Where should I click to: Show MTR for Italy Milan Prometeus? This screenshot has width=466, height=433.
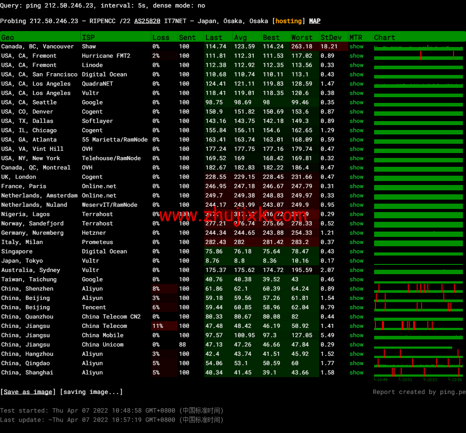tap(356, 242)
